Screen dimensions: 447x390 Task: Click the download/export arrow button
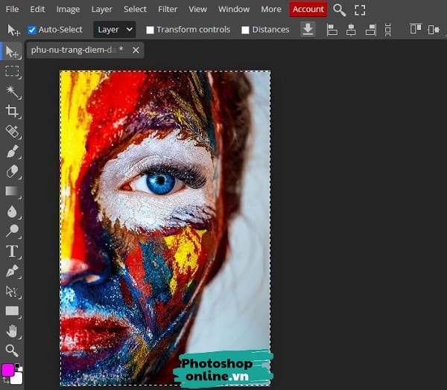click(308, 29)
